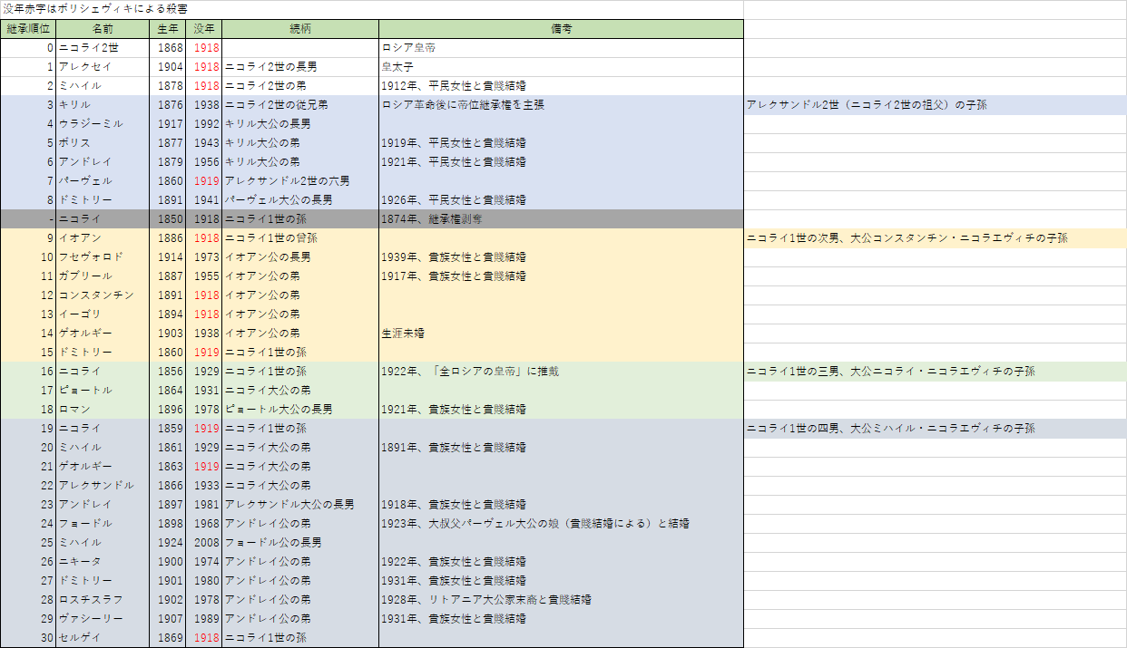Viewport: 1127px width, 648px height.
Task: Select the name cell ピョートル
Action: pyautogui.click(x=103, y=391)
